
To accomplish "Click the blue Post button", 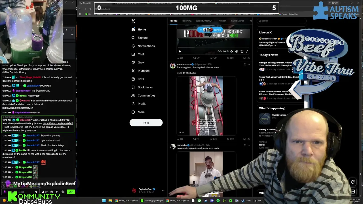I will (x=146, y=123).
